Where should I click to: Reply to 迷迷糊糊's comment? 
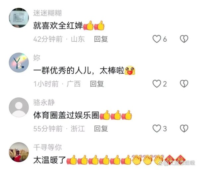101,39
